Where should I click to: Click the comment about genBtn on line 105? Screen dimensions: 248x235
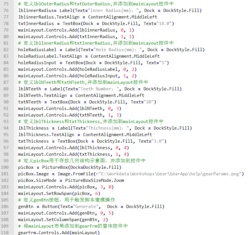67,200
